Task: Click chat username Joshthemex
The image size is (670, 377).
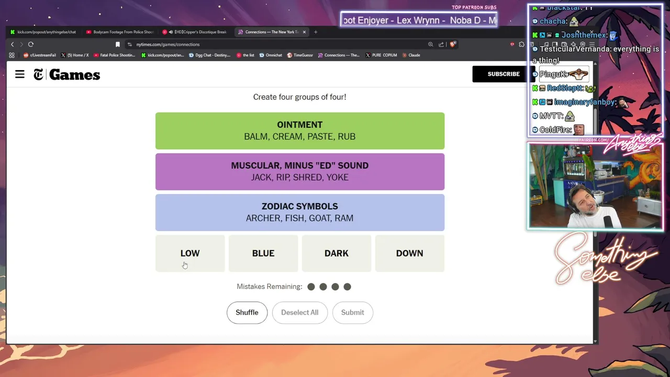Action: coord(584,35)
